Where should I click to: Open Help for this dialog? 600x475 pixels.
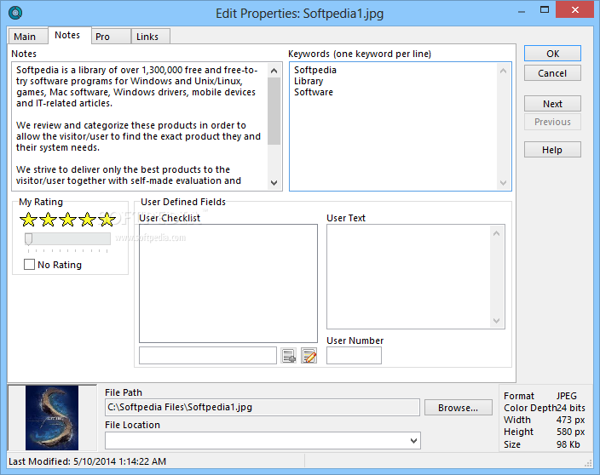pos(552,150)
